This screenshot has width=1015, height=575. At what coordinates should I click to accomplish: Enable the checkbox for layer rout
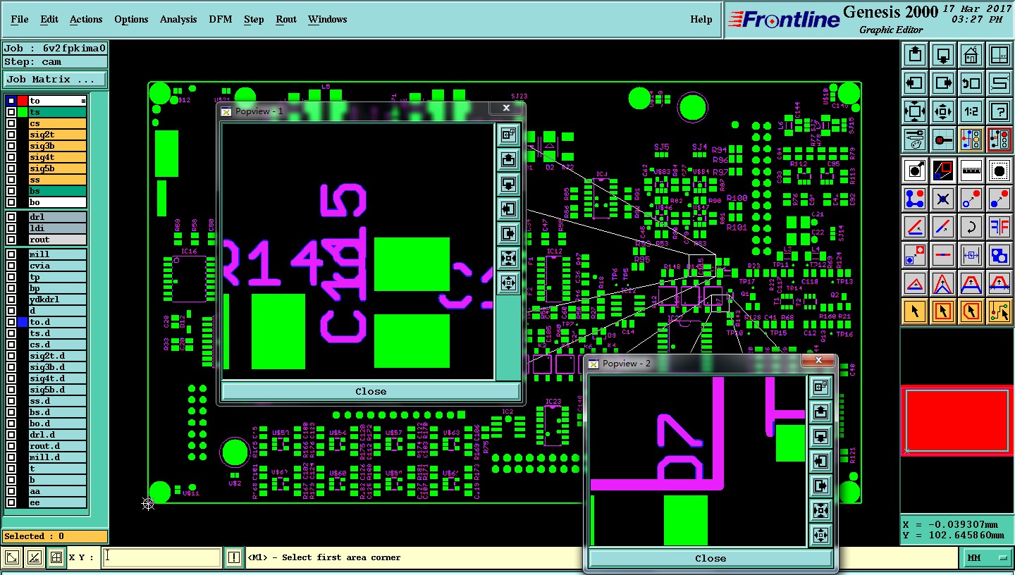pos(11,240)
